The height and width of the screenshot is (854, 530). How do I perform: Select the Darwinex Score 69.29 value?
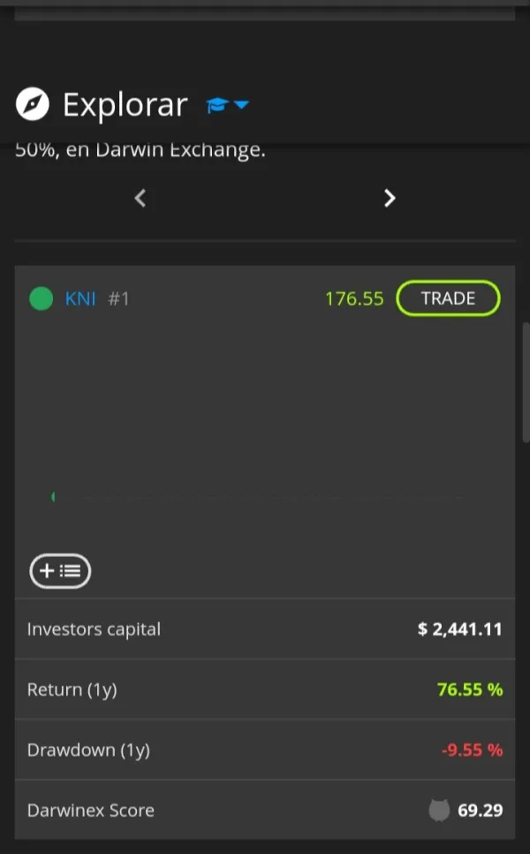click(480, 810)
